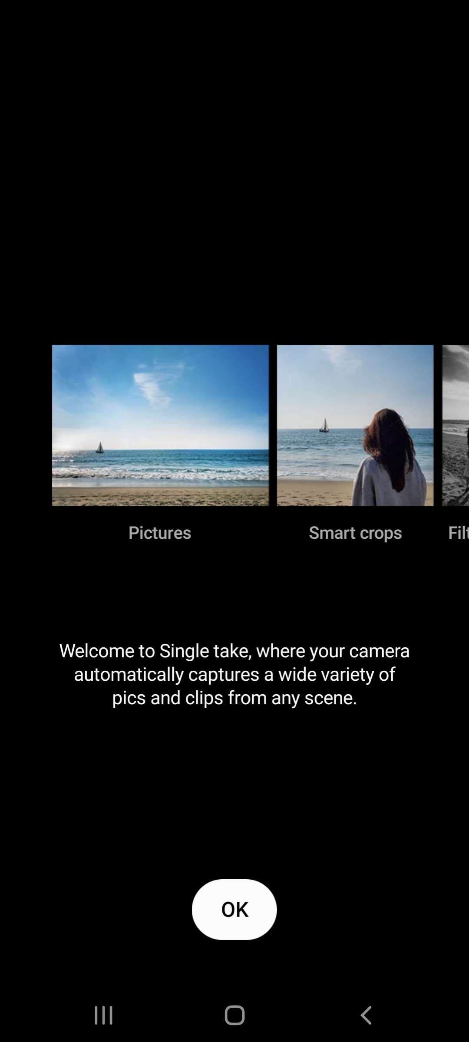Screen dimensions: 469x1042
Task: Tap the Pictures label
Action: tap(160, 533)
